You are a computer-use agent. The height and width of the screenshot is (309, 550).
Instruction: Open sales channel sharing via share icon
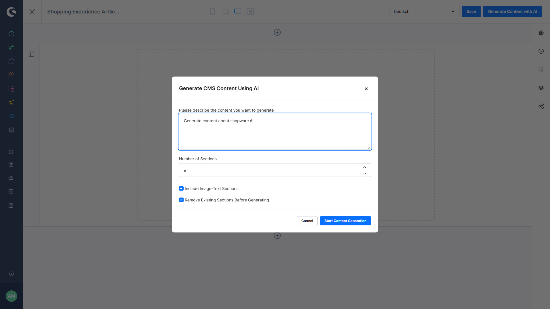coord(541,106)
